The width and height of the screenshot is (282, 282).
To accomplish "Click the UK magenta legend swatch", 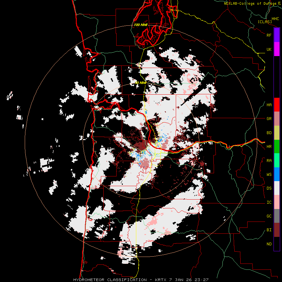I will point(277,49).
